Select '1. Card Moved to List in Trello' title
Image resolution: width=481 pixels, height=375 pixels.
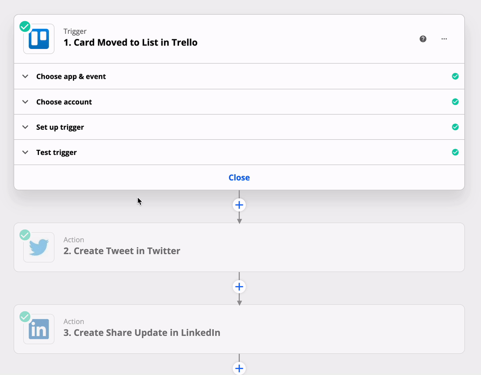click(x=131, y=42)
